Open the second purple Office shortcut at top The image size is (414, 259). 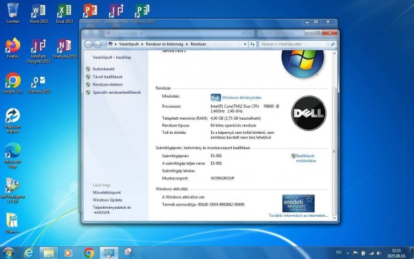click(116, 11)
